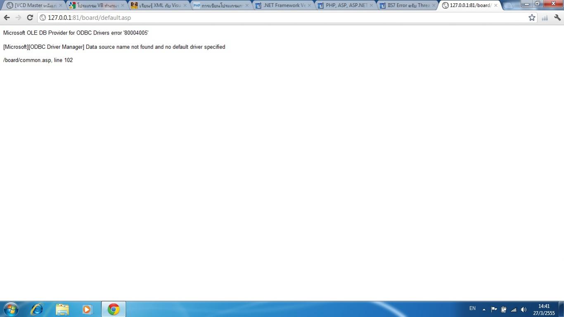
Task: Open the network signal tray icon
Action: 514,309
